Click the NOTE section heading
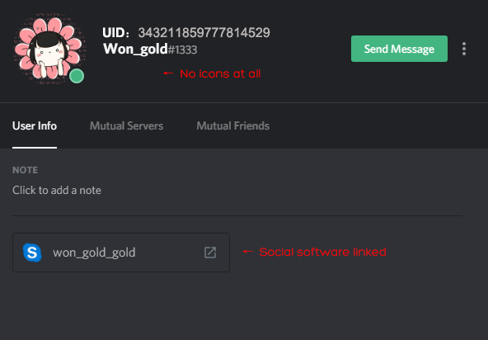 pyautogui.click(x=26, y=170)
